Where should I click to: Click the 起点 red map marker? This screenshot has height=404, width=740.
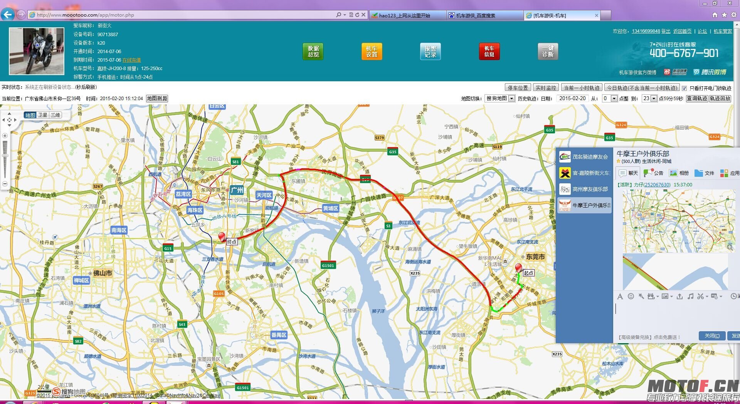[x=518, y=268]
